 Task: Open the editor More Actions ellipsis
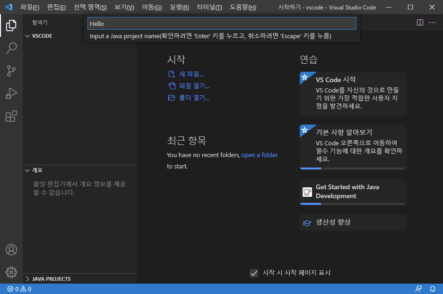[432, 23]
